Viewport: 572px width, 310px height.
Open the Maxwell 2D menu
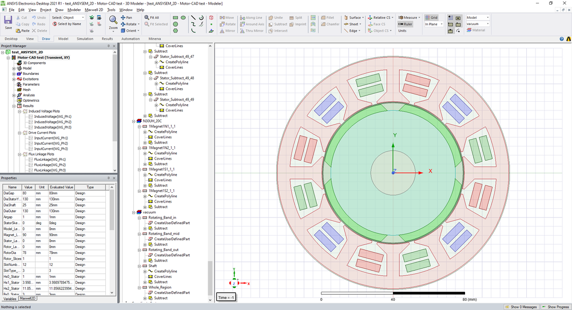(94, 10)
